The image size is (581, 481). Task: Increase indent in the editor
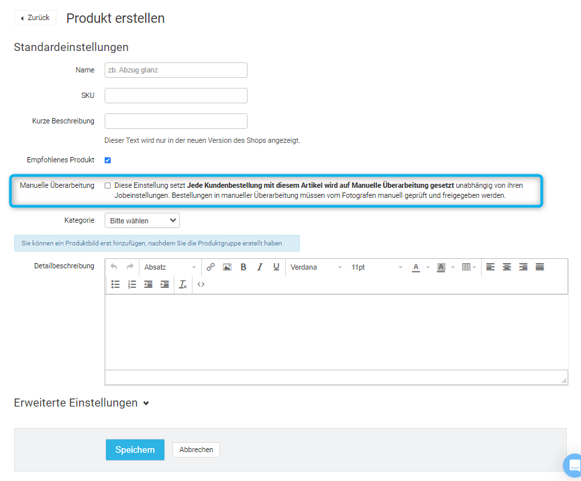click(x=164, y=284)
